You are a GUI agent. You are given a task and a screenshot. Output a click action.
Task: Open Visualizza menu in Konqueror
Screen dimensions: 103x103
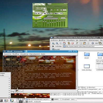coord(71,40)
